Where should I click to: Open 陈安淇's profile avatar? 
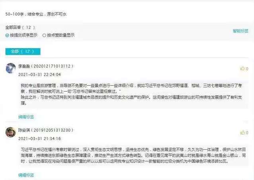(x=11, y=132)
